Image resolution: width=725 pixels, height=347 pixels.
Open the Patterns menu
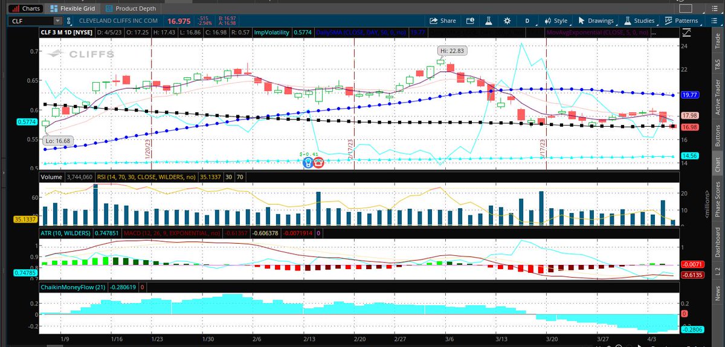coord(683,21)
